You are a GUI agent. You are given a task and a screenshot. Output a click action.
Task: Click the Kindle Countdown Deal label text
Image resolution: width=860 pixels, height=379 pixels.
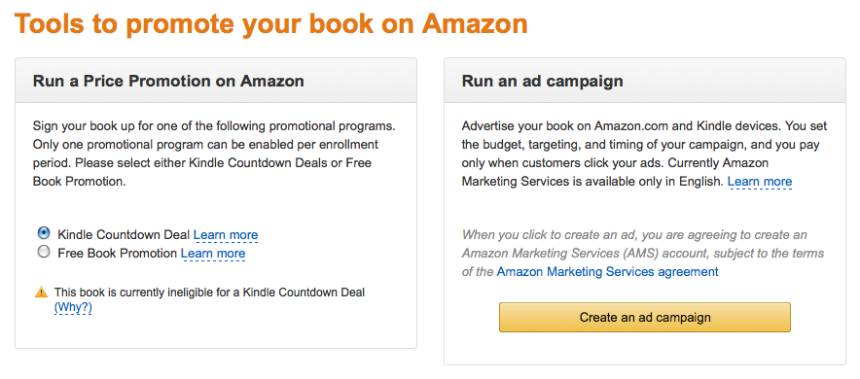tap(124, 235)
